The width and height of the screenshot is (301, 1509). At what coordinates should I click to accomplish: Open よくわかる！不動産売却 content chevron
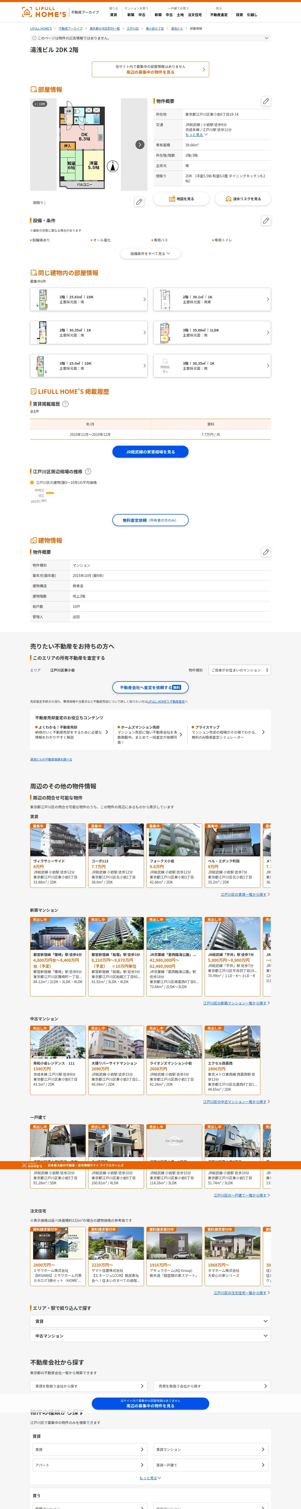pyautogui.click(x=106, y=732)
